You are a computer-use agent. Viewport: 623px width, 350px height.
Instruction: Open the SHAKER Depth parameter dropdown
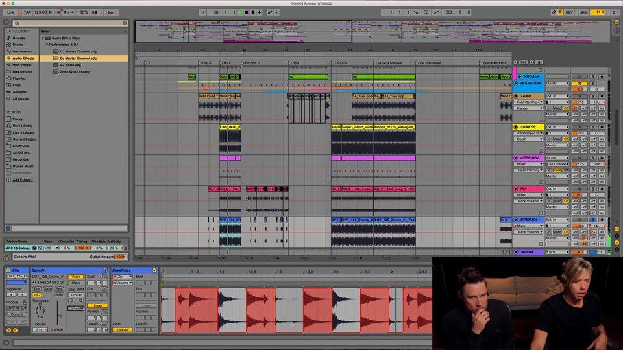coord(529,139)
